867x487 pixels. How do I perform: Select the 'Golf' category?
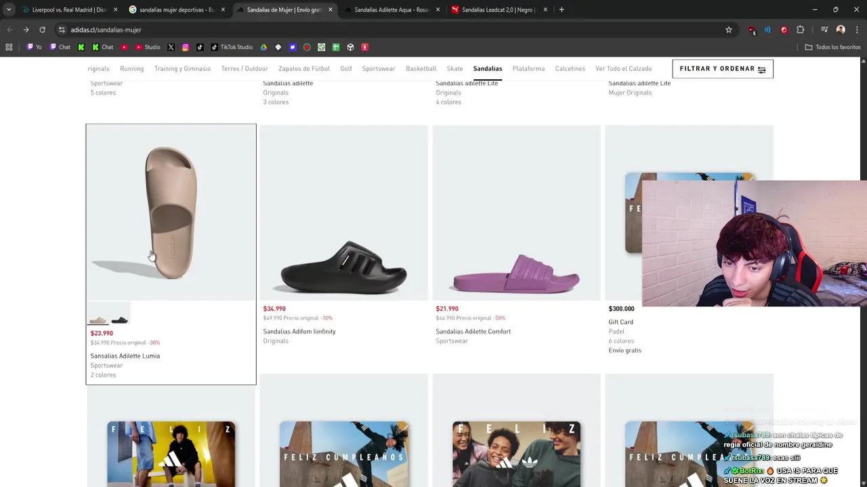click(x=346, y=68)
